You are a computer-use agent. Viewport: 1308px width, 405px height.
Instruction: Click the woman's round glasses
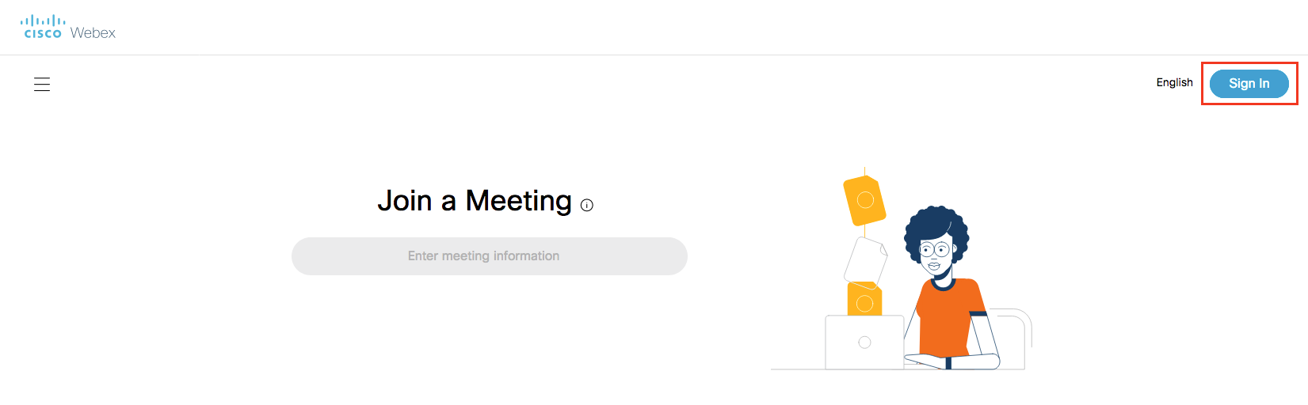[936, 251]
